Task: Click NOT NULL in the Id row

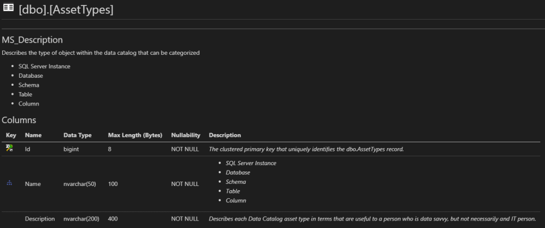Action: click(x=185, y=149)
